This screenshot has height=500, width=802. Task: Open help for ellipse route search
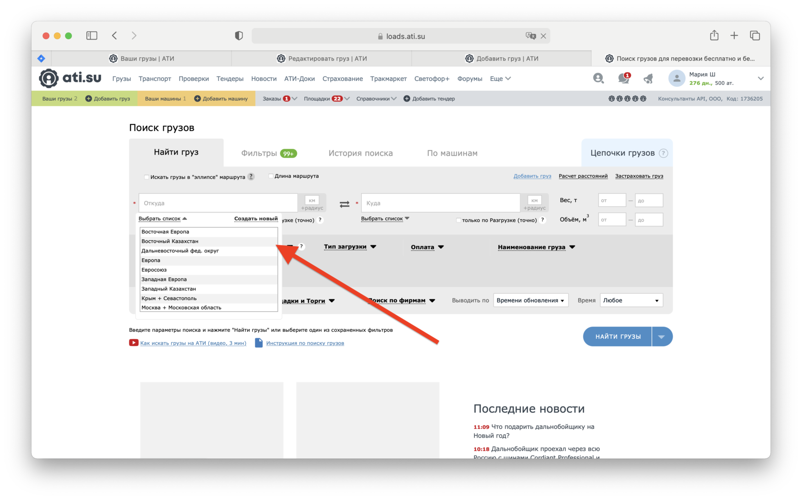pos(251,177)
